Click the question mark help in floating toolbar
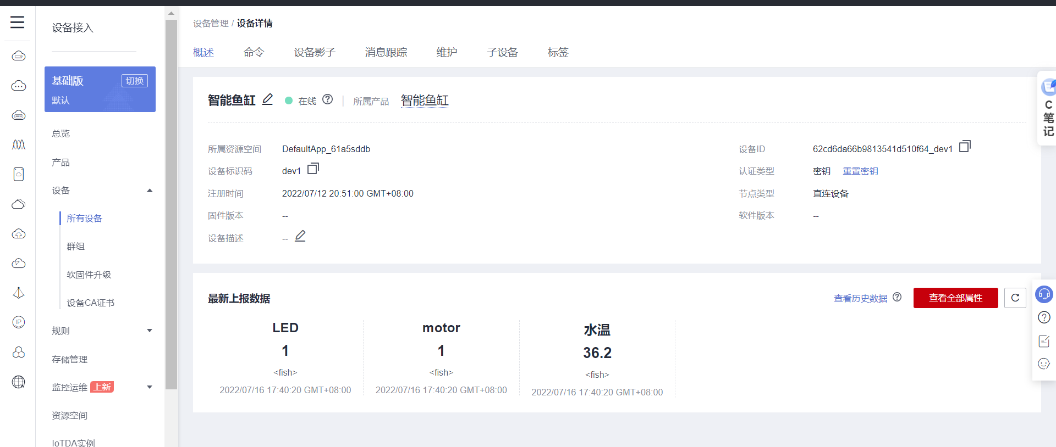 coord(1044,317)
